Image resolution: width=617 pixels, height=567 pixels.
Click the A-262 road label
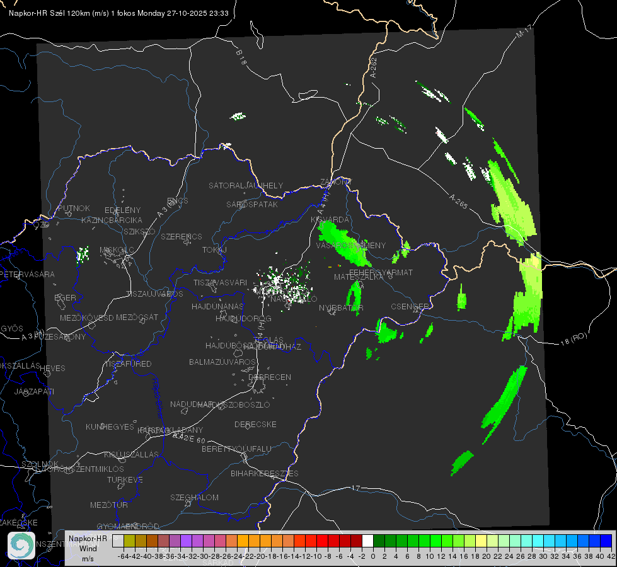coord(374,67)
